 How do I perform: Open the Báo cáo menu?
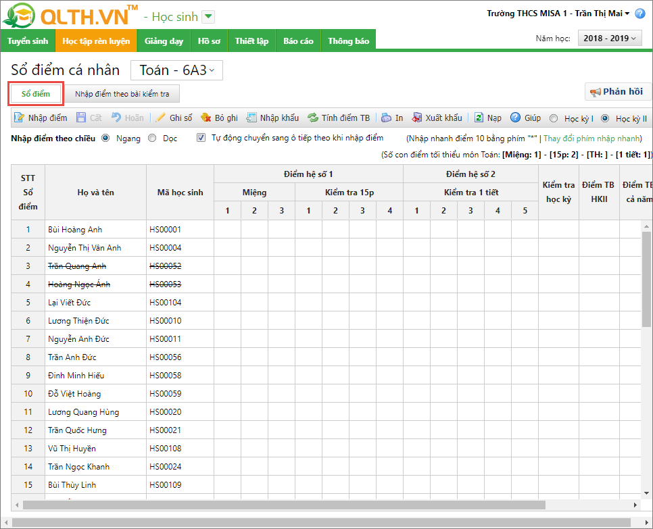(x=298, y=41)
